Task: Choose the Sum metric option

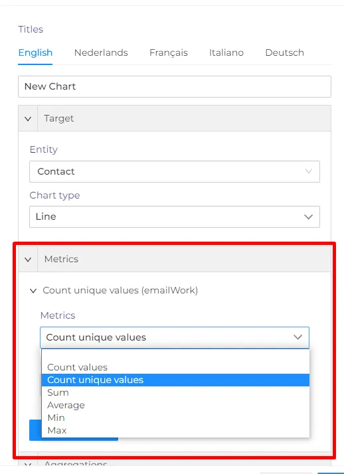Action: pyautogui.click(x=175, y=393)
